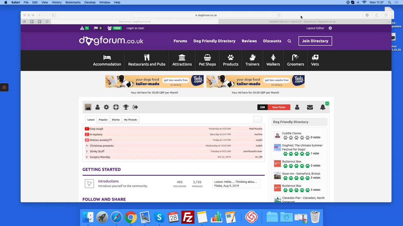Open the Pet Shops basket icon
This screenshot has height=226, width=403.
pyautogui.click(x=207, y=57)
